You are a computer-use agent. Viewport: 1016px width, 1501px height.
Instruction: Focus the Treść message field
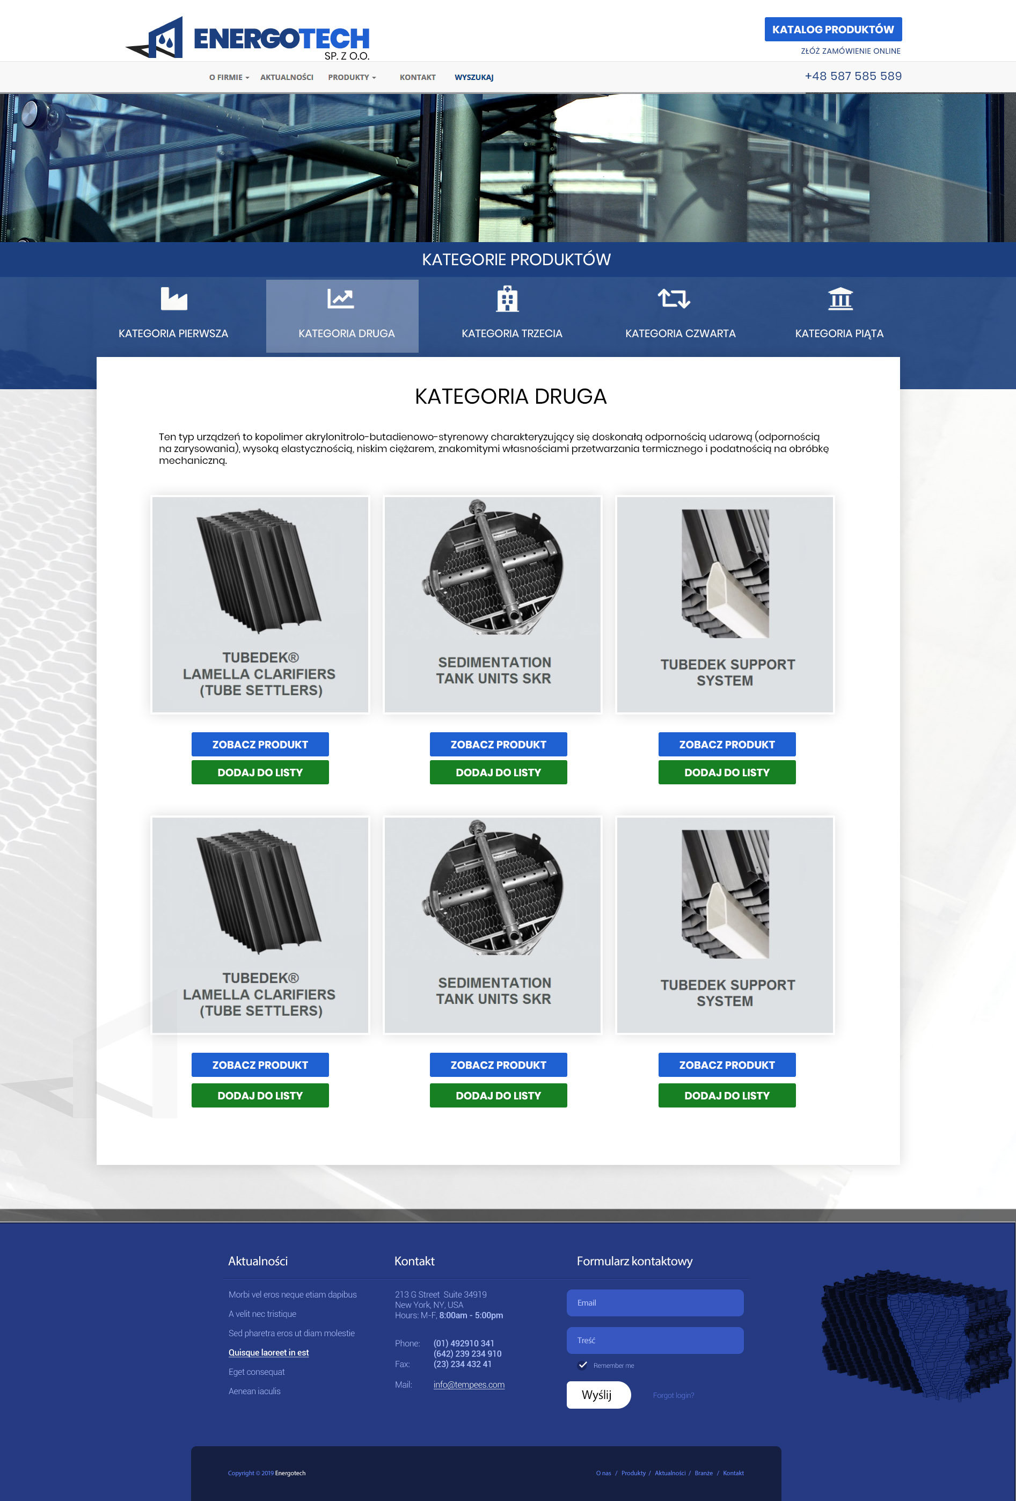[x=655, y=1340]
